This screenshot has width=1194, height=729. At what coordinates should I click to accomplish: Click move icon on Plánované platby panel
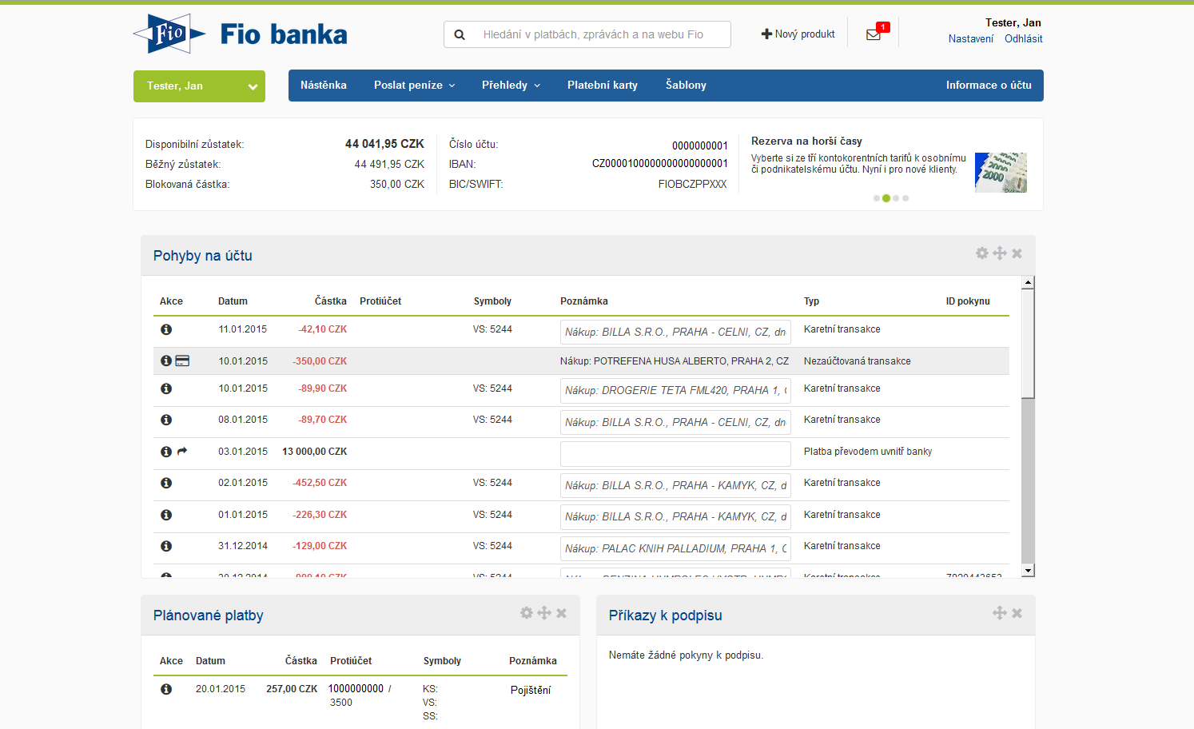[544, 613]
